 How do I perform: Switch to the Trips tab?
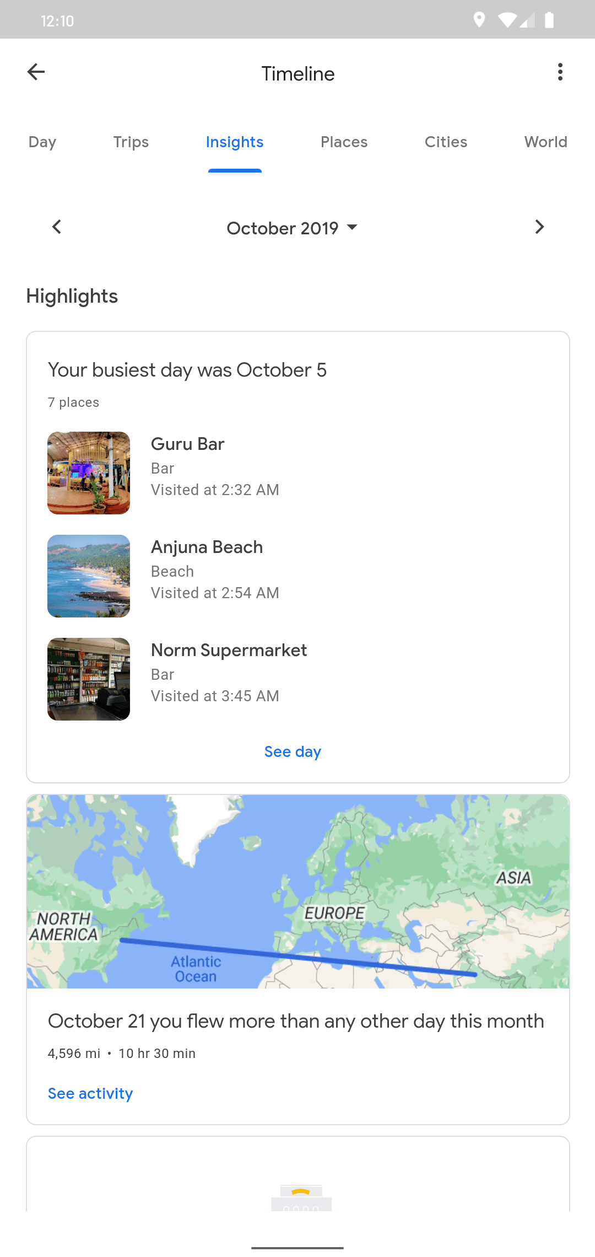(x=131, y=142)
